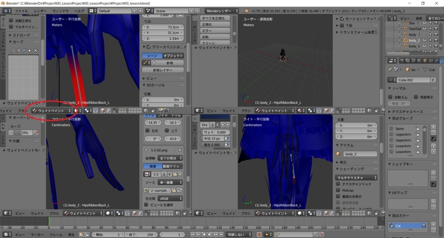
Task: Enable the 両面表示 checkbox
Action: click(x=416, y=97)
